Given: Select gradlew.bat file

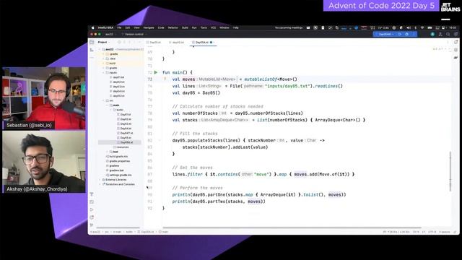Looking at the screenshot, I should click(115, 170).
